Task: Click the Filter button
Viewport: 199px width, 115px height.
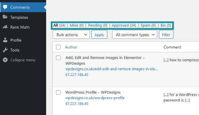Action: 166,34
